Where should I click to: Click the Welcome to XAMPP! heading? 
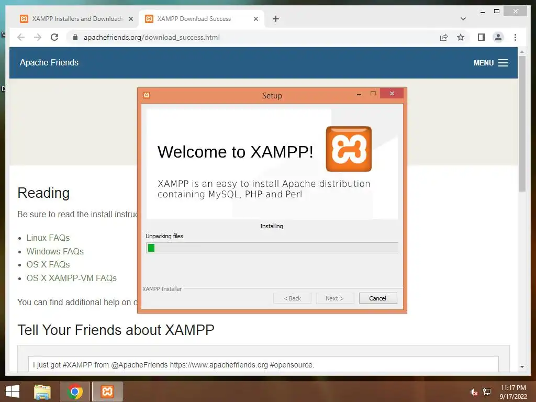tap(235, 152)
